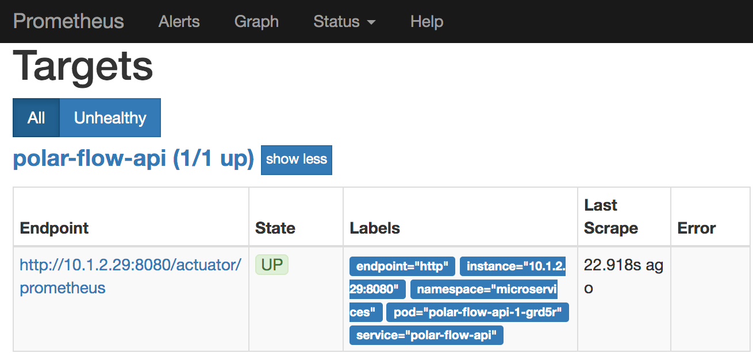Go to the Alerts page

point(179,22)
